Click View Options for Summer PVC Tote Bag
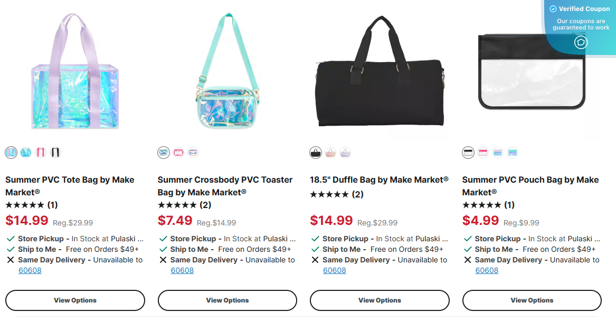 point(75,300)
